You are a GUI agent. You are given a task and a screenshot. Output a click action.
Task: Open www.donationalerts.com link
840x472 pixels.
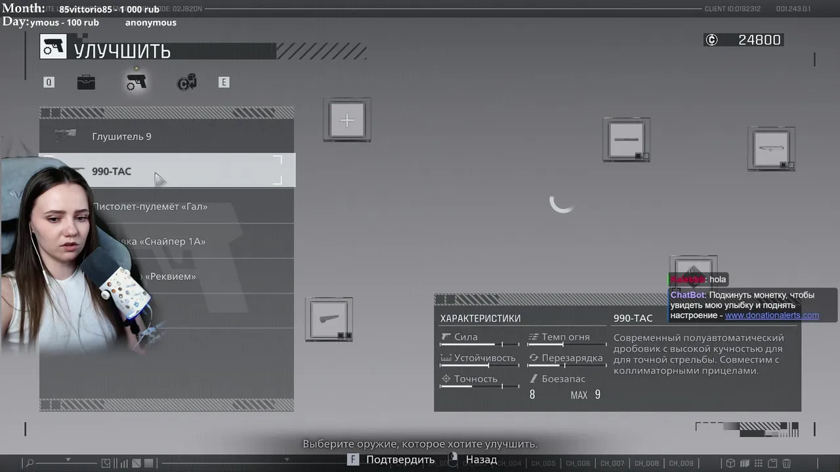click(772, 315)
